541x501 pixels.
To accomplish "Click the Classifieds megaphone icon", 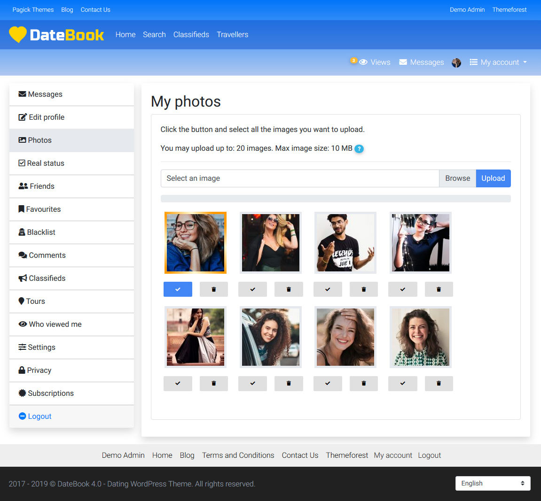I will 22,278.
